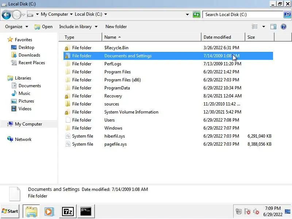The width and height of the screenshot is (292, 219).
Task: Click the system file icon of pagefile.sys
Action: (x=68, y=144)
